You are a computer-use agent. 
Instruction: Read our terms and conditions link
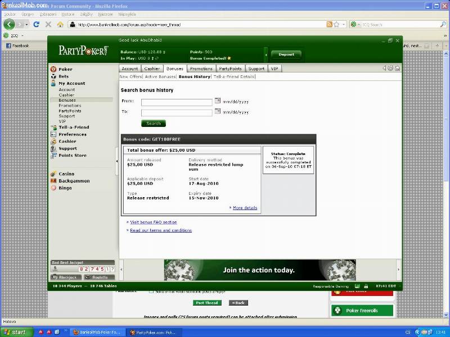pyautogui.click(x=161, y=230)
